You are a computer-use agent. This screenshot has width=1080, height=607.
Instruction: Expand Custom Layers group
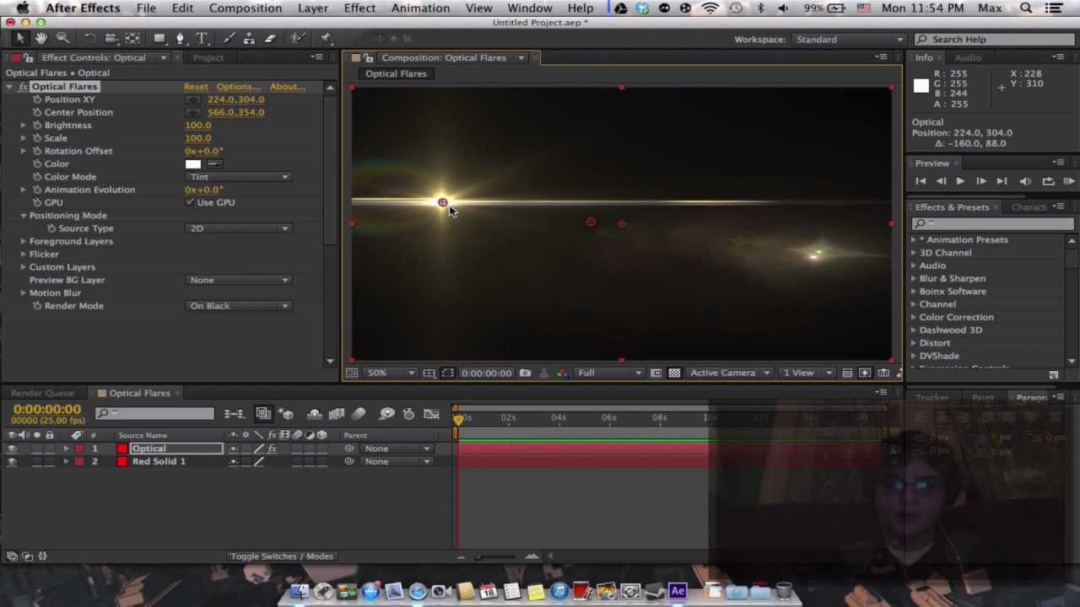tap(23, 267)
